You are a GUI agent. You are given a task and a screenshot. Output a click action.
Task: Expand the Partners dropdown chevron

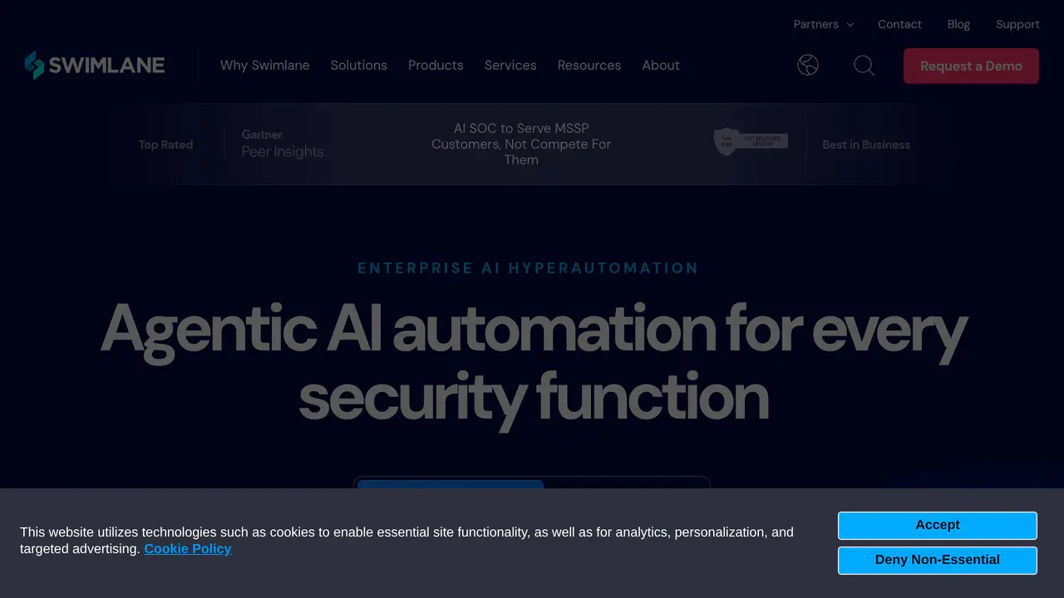(850, 25)
